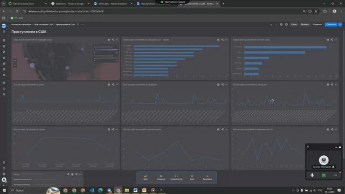Open the grid menu icon below the DataLens logo
This screenshot has height=194, width=345.
click(x=4, y=32)
